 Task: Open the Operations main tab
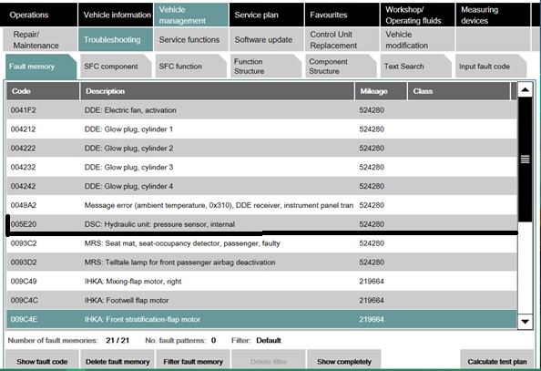(x=38, y=15)
